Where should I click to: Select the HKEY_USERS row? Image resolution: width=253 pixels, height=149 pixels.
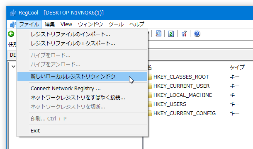(170, 104)
